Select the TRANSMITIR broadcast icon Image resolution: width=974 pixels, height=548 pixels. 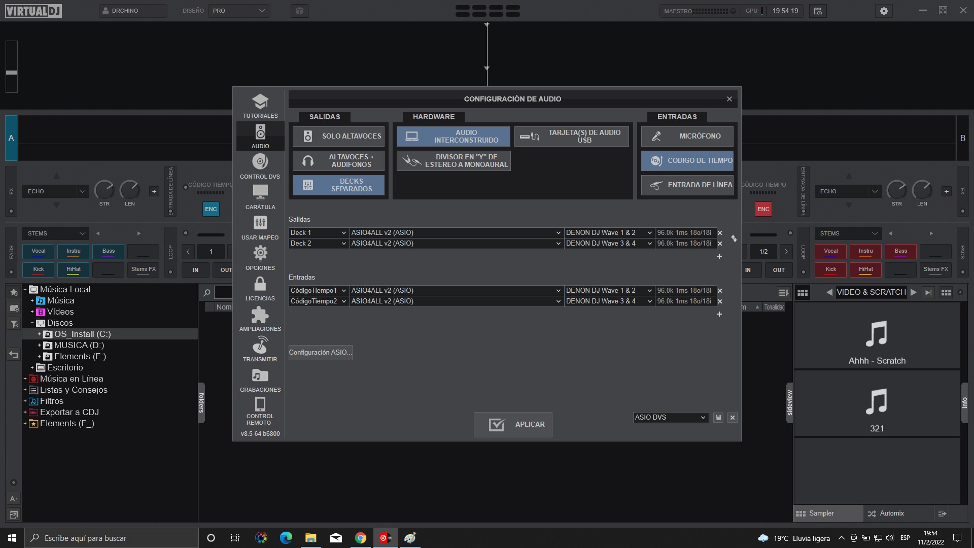[260, 349]
